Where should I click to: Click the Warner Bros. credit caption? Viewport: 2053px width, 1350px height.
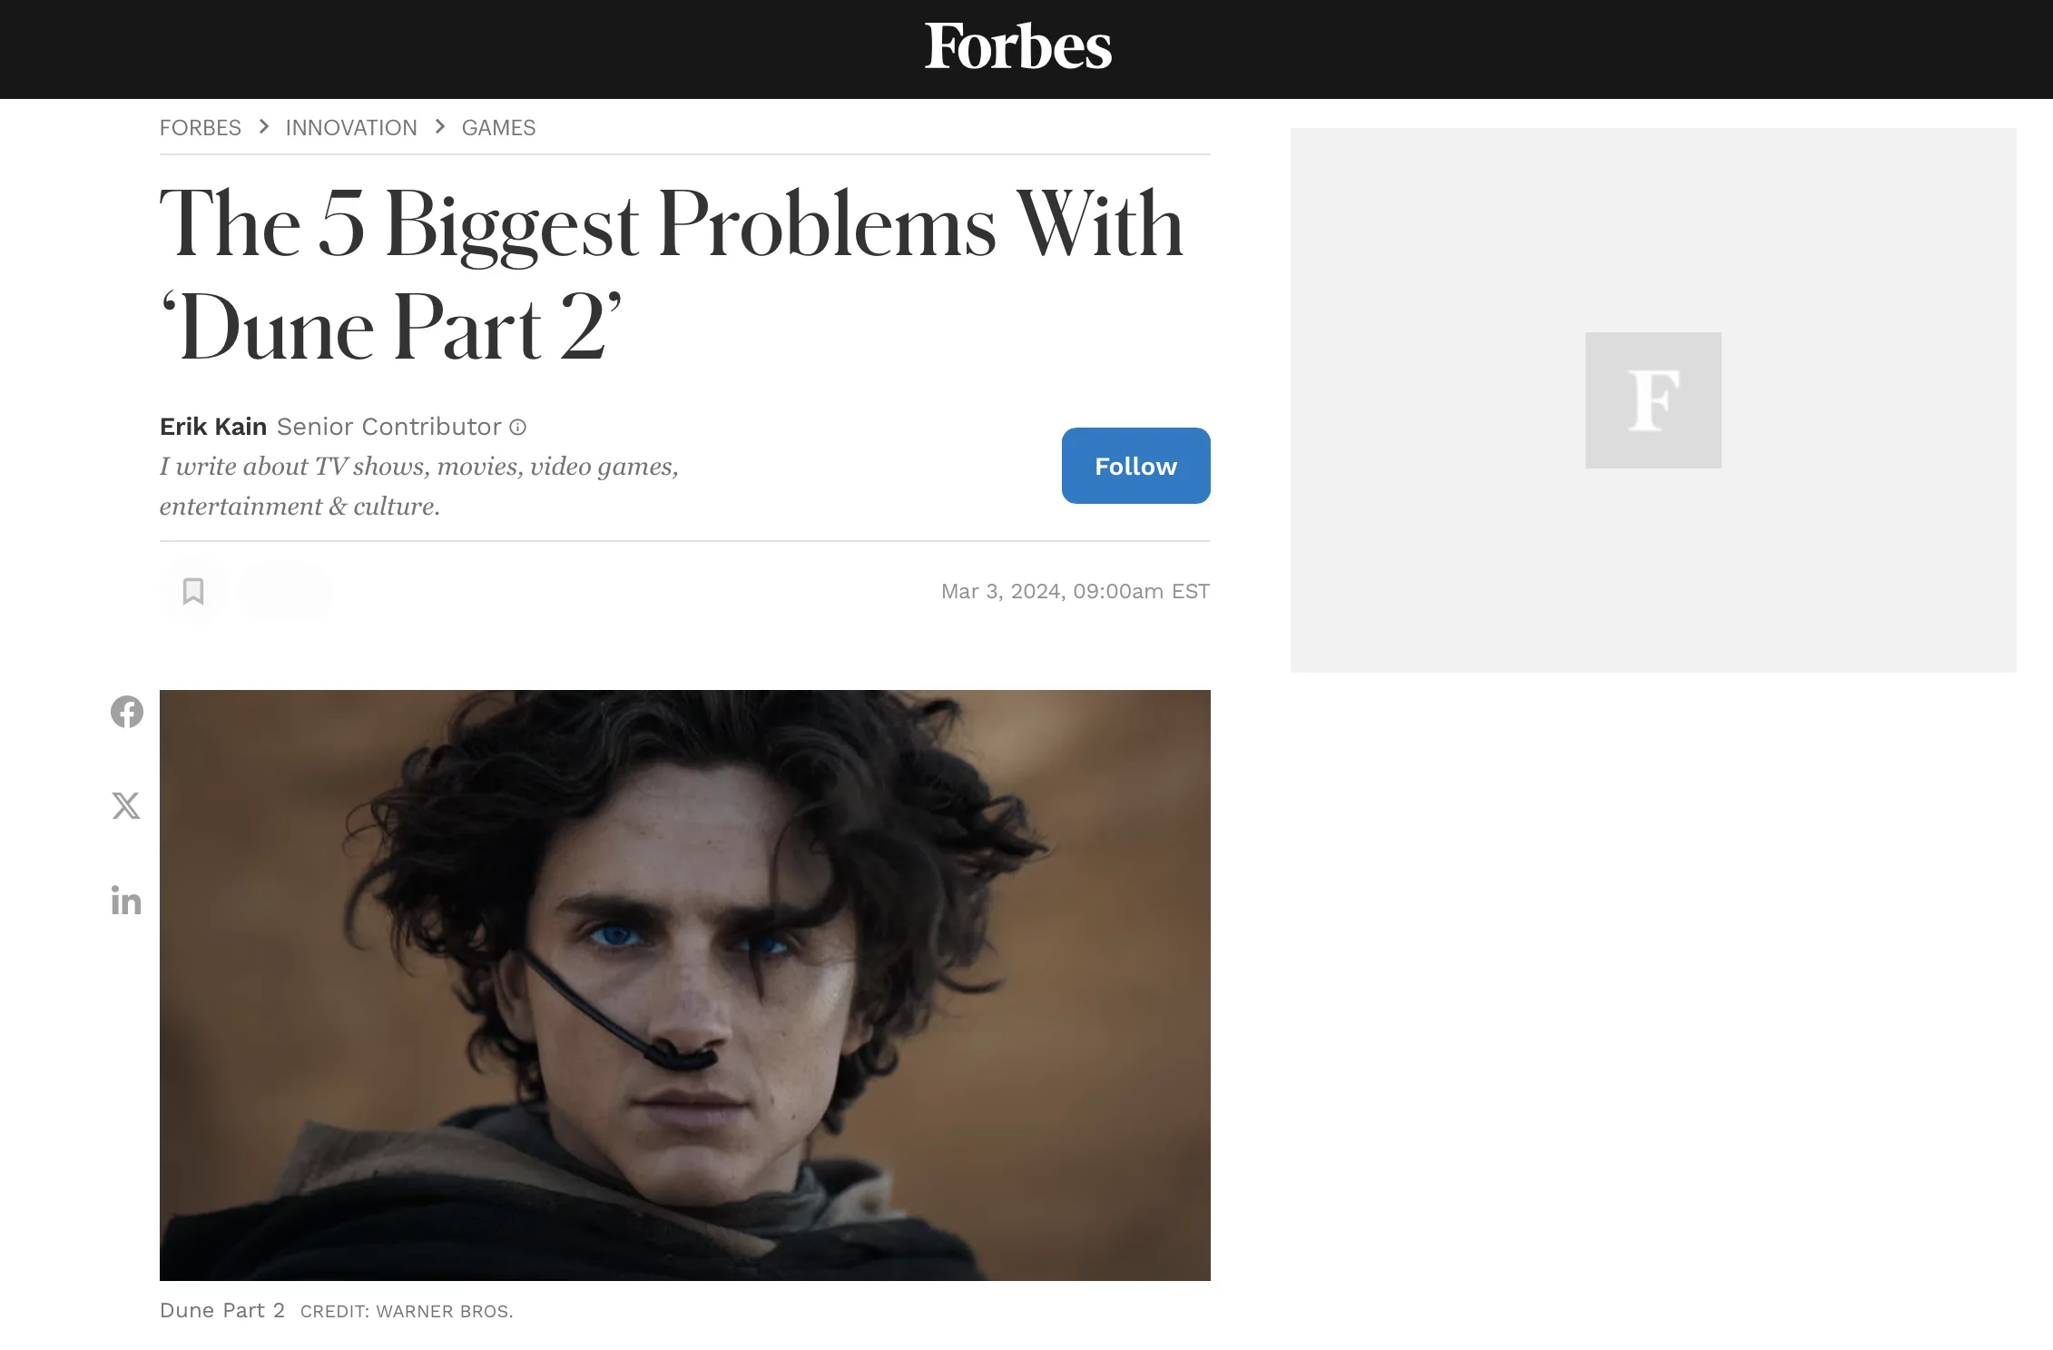tap(407, 1311)
